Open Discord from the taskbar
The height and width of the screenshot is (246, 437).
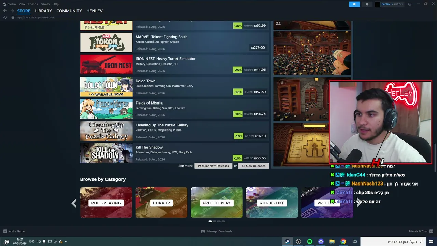[321, 242]
